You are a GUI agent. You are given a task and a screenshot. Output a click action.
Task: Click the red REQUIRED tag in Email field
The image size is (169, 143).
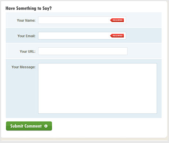(x=117, y=36)
